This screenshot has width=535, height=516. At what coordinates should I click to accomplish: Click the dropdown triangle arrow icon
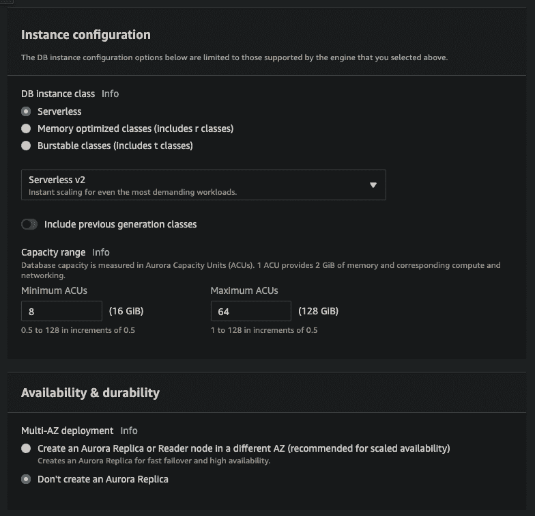tap(373, 185)
